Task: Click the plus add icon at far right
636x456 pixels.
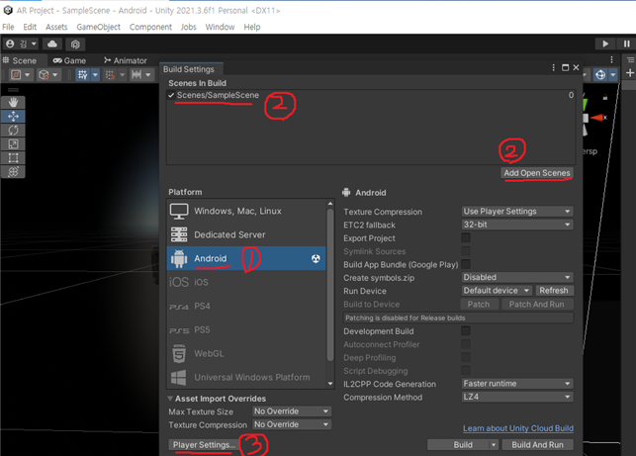Action: pos(630,73)
